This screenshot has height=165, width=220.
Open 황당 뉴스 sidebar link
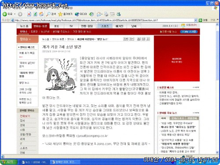24,83
